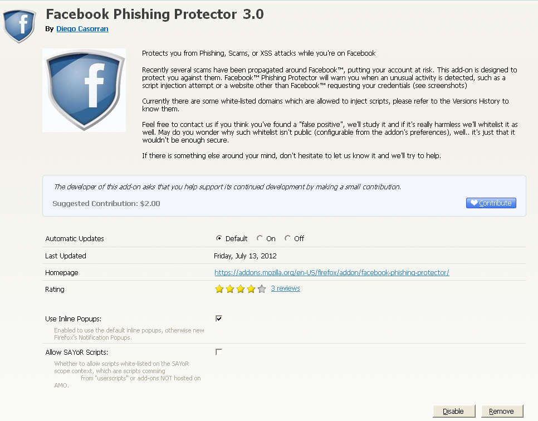Set Automatic Updates to Off
The image size is (538, 421).
tap(287, 238)
